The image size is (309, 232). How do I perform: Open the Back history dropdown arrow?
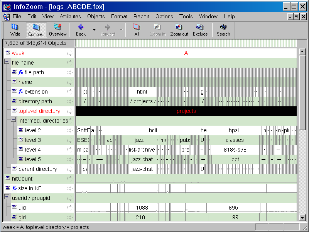(94, 30)
